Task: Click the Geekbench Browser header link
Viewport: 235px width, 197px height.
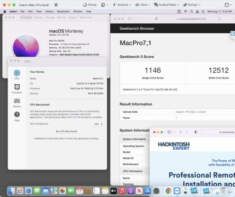Action: (x=137, y=29)
